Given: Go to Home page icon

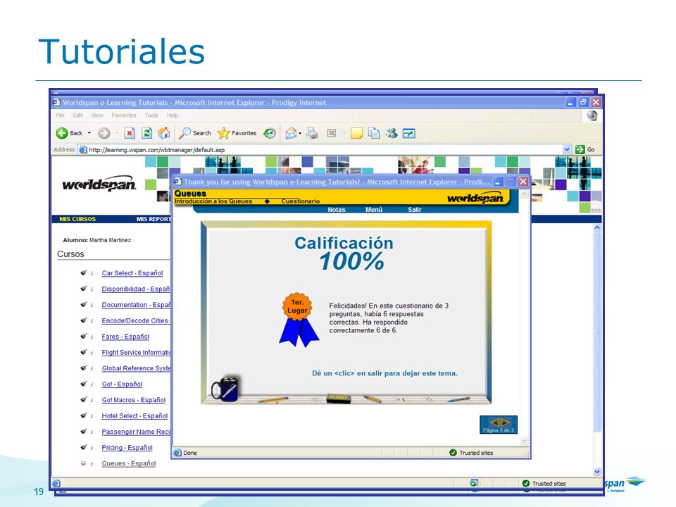Looking at the screenshot, I should 164,133.
